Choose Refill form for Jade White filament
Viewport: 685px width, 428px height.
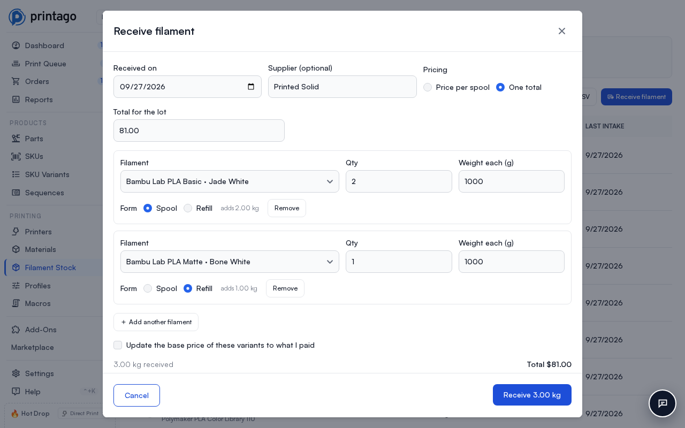[188, 208]
